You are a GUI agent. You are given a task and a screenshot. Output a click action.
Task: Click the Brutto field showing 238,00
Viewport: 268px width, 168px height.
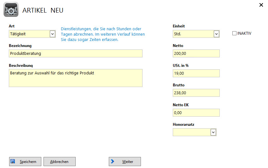tap(196, 93)
